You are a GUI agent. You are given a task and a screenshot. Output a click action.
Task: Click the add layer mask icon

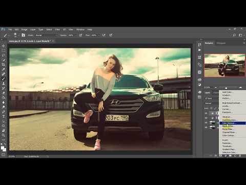(220, 156)
